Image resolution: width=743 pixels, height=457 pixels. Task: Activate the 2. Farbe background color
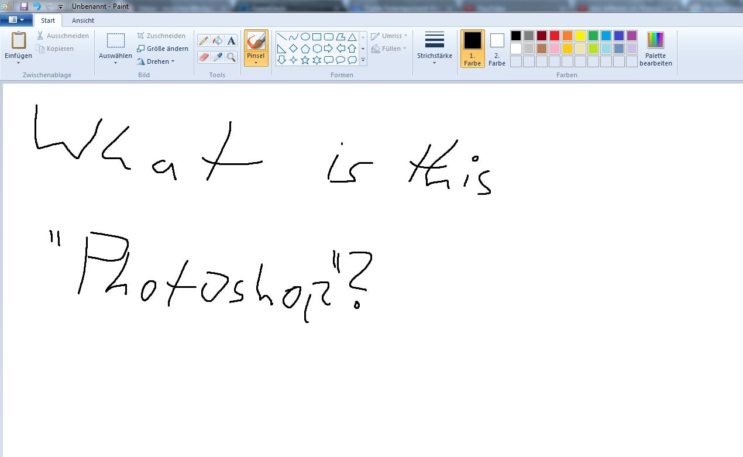[497, 49]
